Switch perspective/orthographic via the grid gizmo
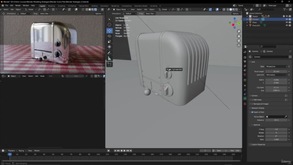 (x=239, y=45)
